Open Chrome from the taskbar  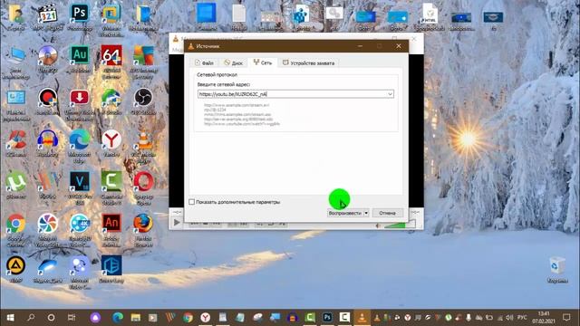(188, 318)
